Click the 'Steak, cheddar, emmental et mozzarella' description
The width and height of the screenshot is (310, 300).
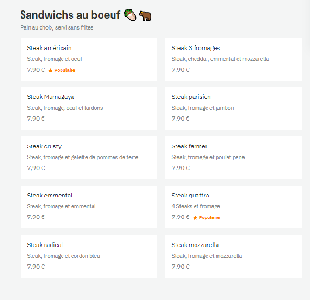click(x=220, y=59)
